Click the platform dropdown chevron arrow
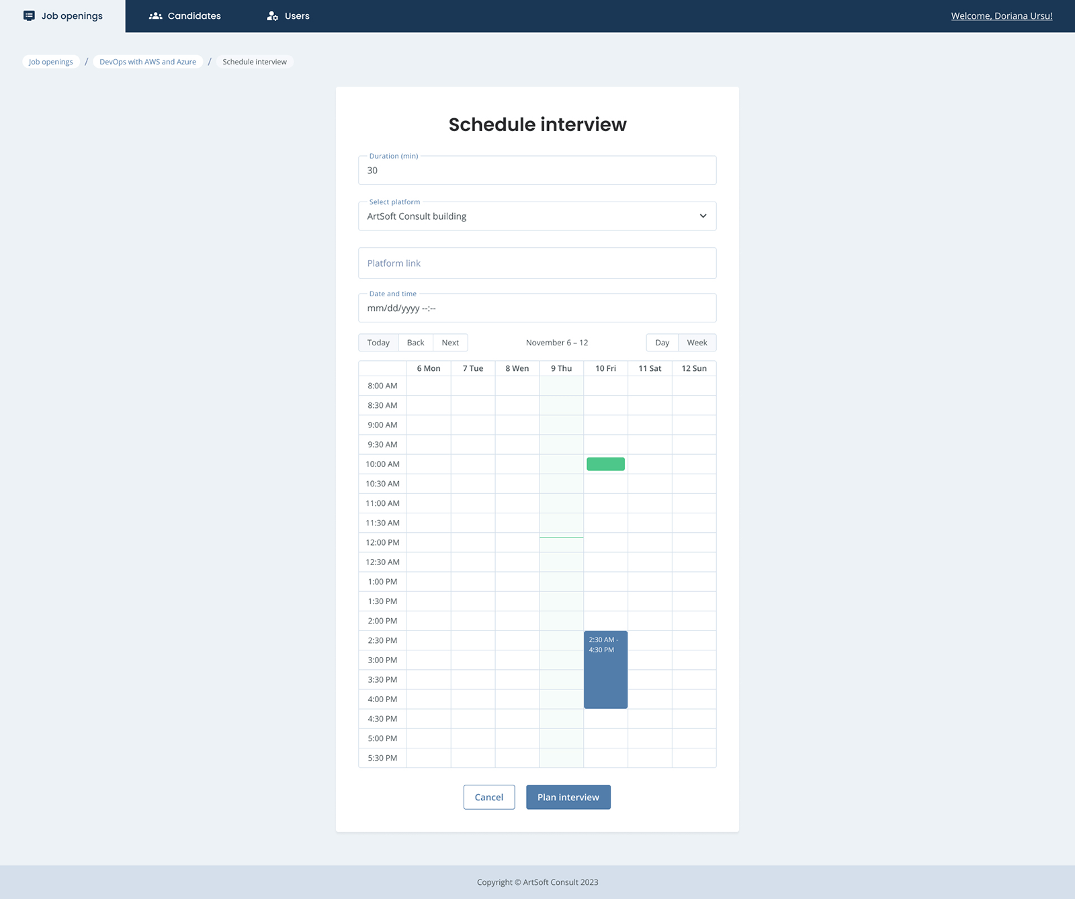Viewport: 1075px width, 899px height. click(x=703, y=216)
